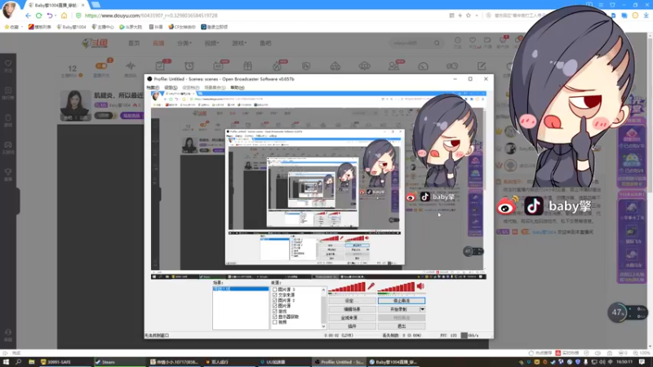Toggle the 图片源 source checkbox

pyautogui.click(x=275, y=306)
